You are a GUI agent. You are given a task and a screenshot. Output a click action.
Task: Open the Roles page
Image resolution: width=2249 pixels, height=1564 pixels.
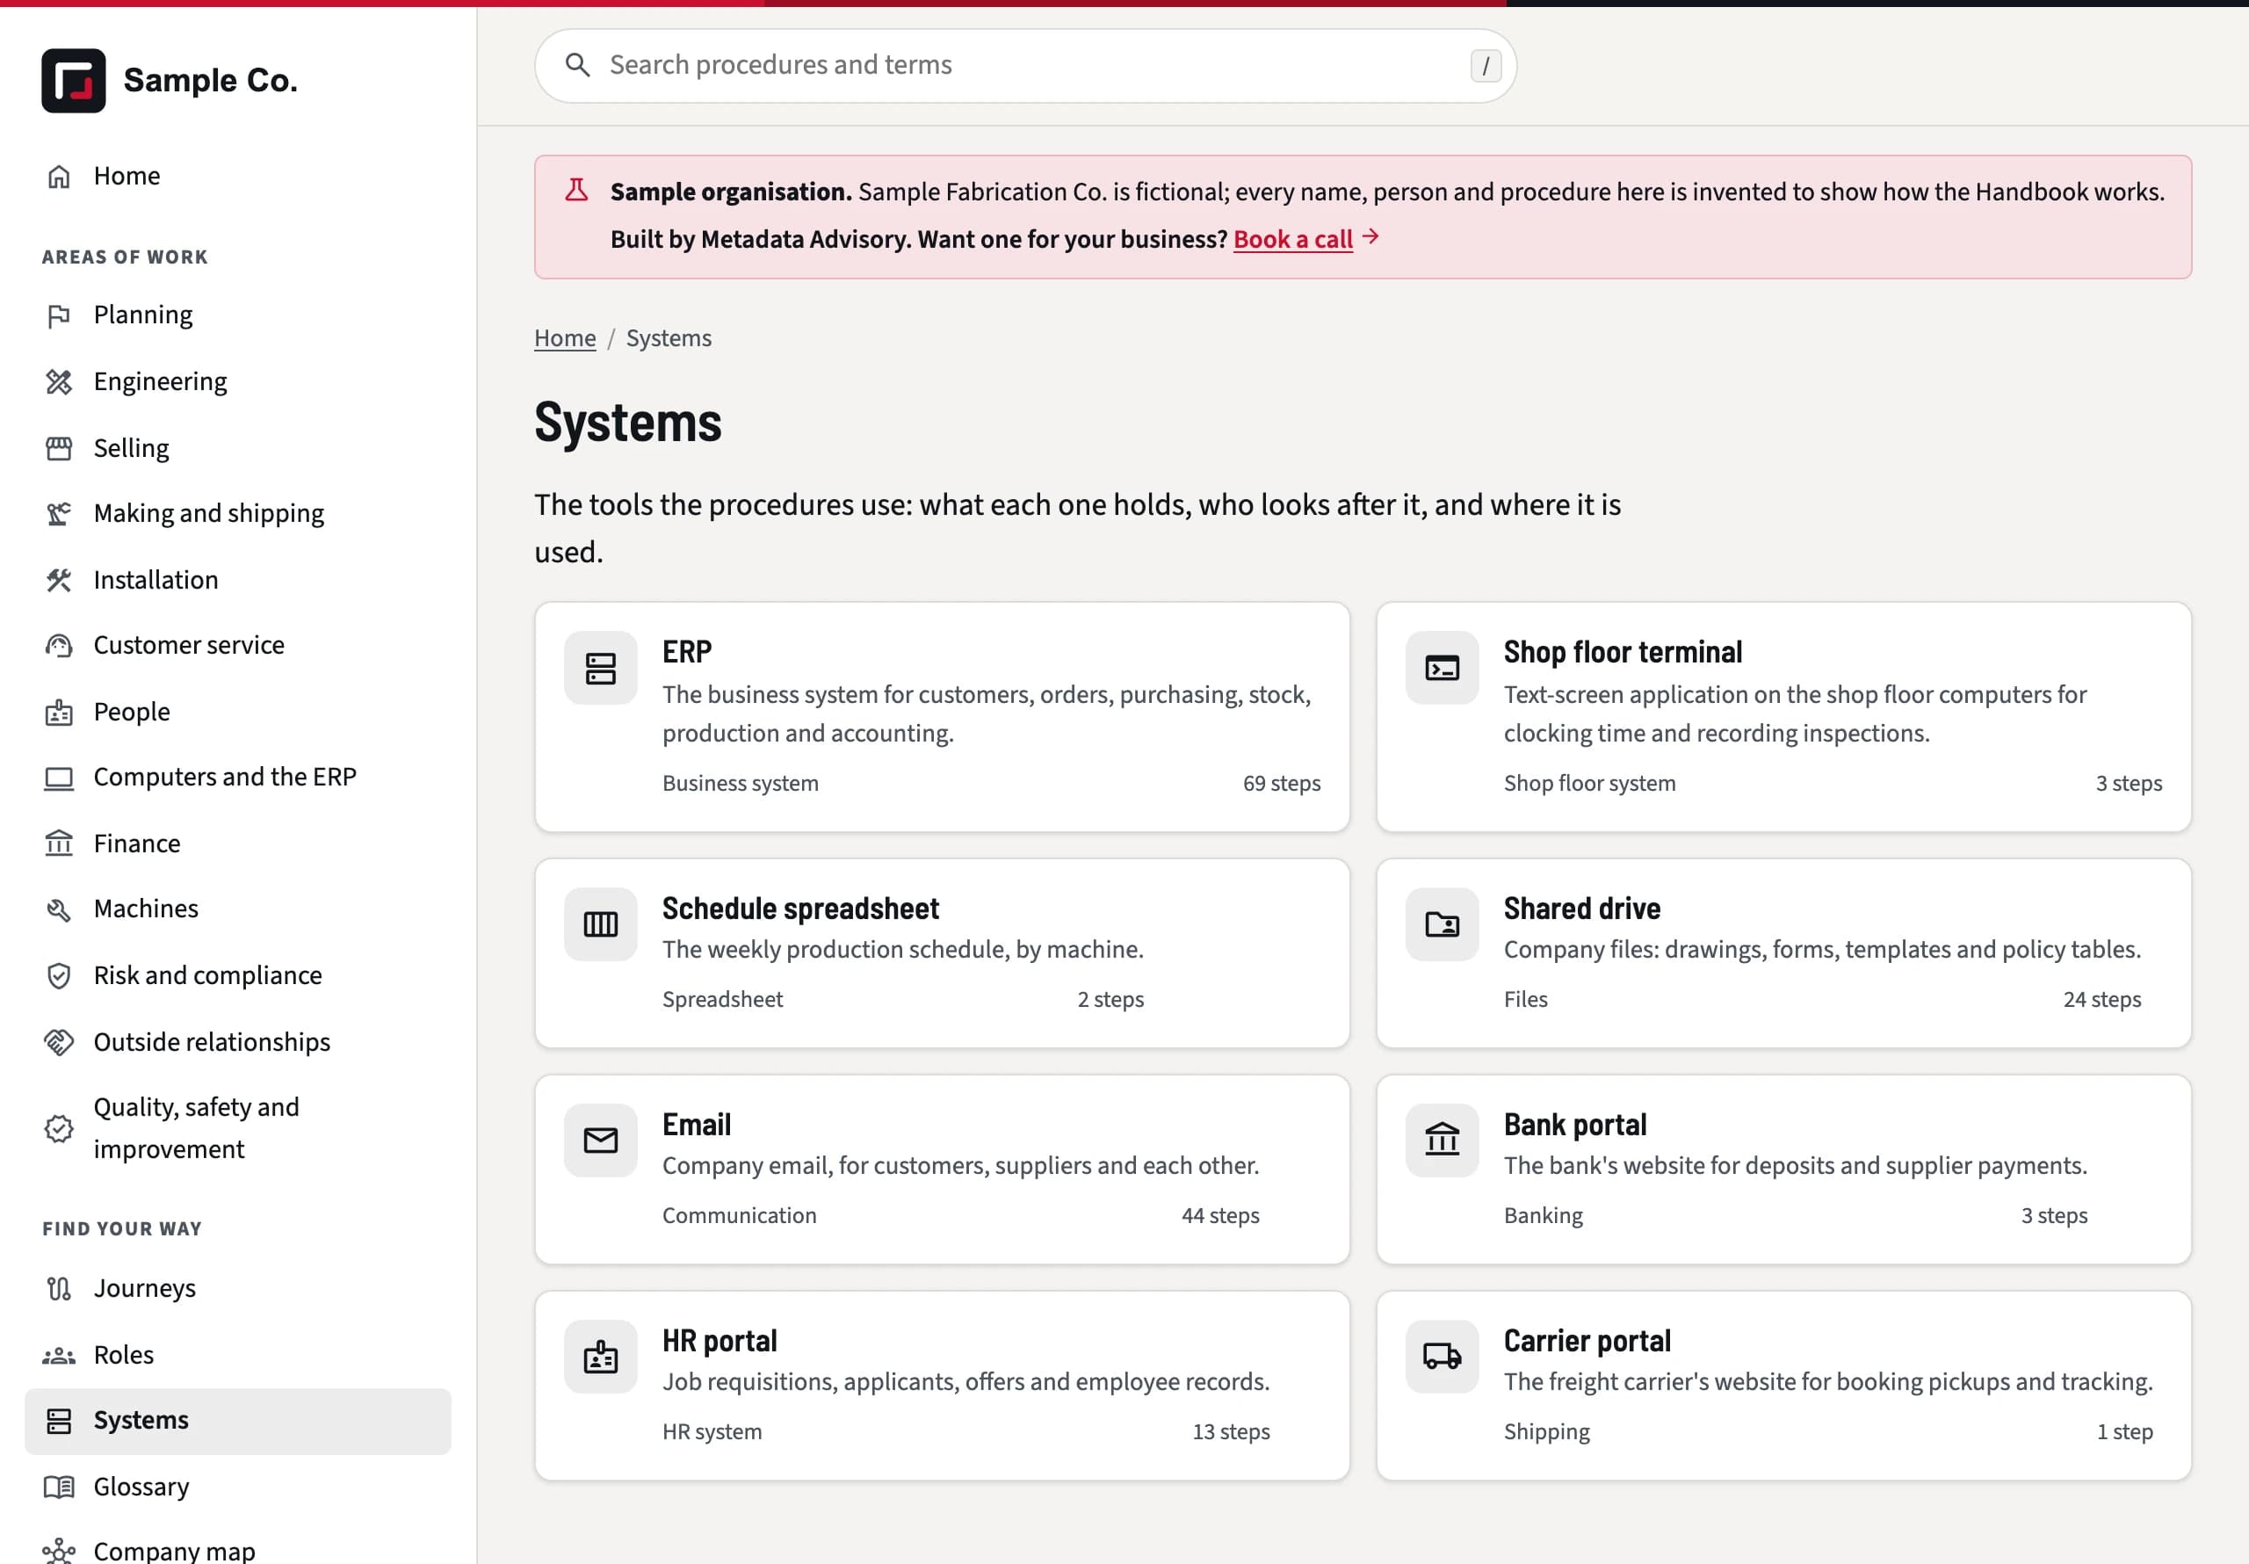(238, 1355)
